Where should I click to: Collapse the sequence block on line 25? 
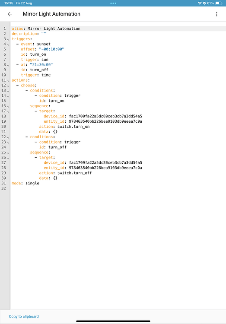pos(8,153)
